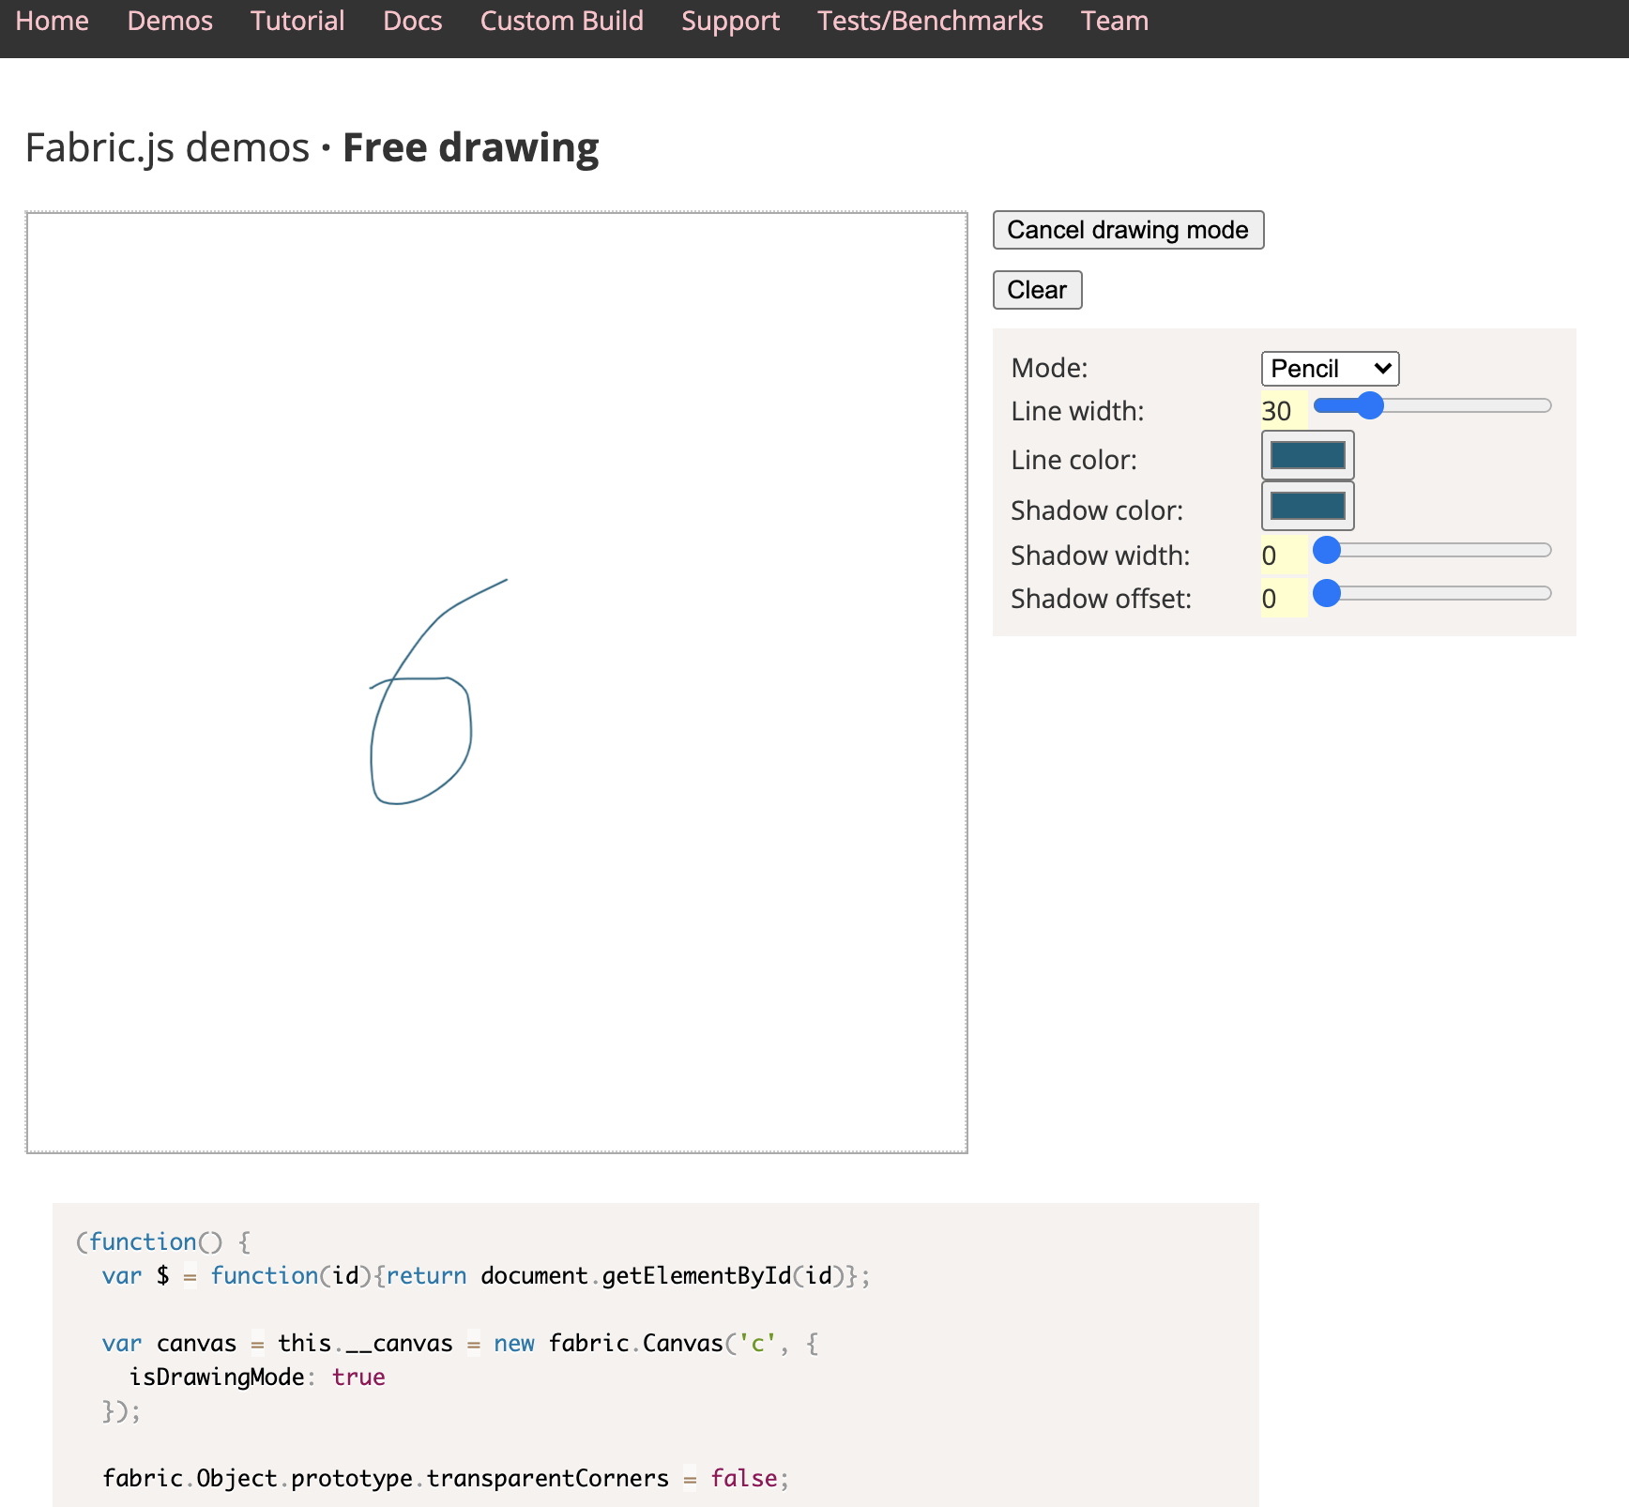
Task: Go to the Demos page
Action: 170,21
